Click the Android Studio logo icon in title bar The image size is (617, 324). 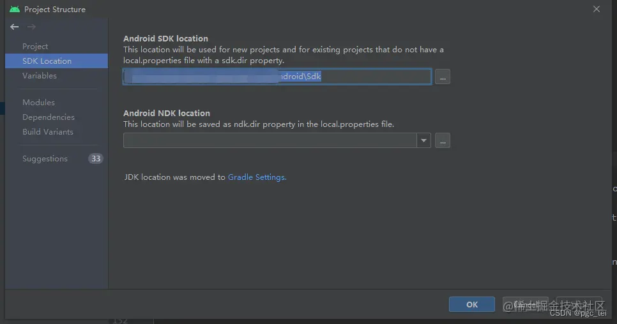tap(15, 9)
